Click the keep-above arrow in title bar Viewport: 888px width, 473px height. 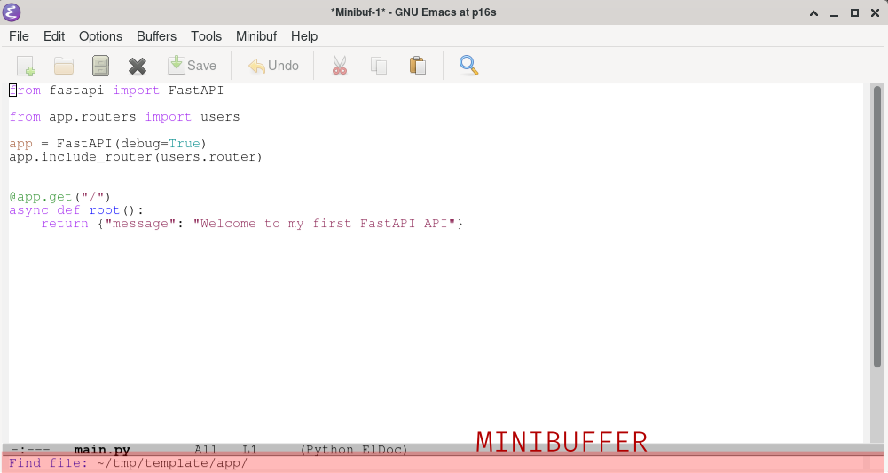coord(813,12)
